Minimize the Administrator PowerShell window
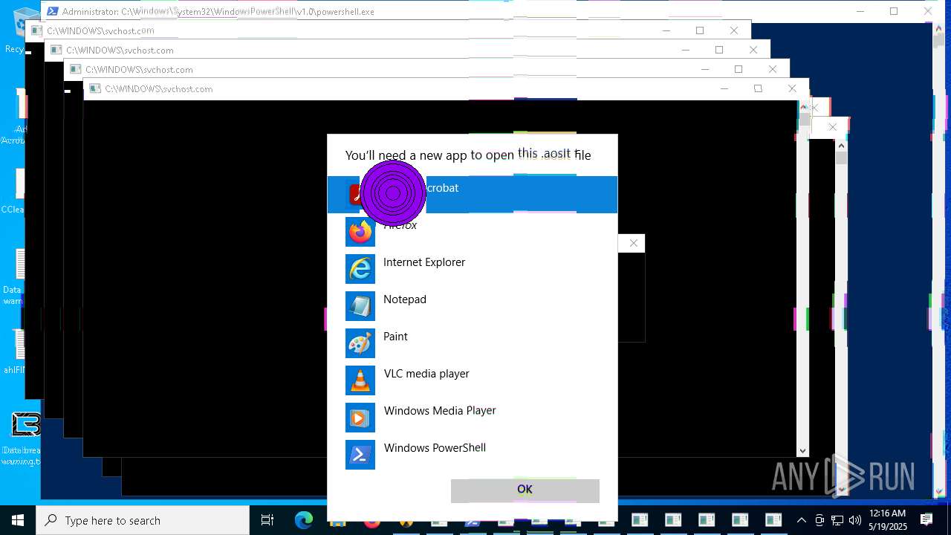Image resolution: width=951 pixels, height=535 pixels. click(x=860, y=11)
